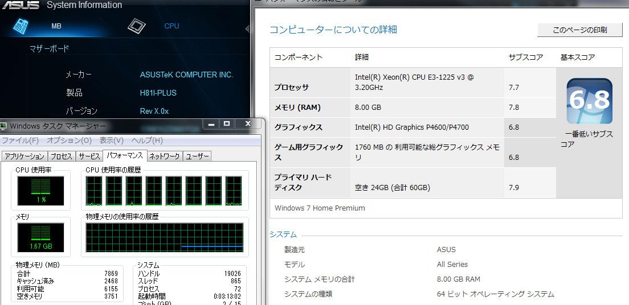Image resolution: width=629 pixels, height=305 pixels.
Task: Click the スレッド value 865
Action: [x=236, y=281]
